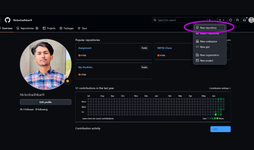This screenshot has height=150, width=254.
Task: Click the HTML language dot on My-Portfolio
Action: pos(79,75)
